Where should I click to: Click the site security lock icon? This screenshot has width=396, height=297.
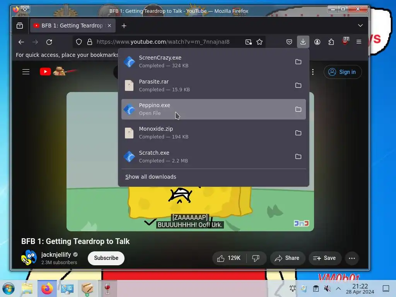pyautogui.click(x=90, y=42)
